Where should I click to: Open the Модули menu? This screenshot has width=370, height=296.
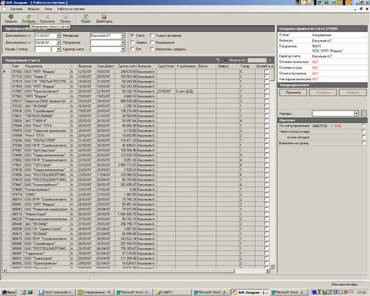point(33,9)
